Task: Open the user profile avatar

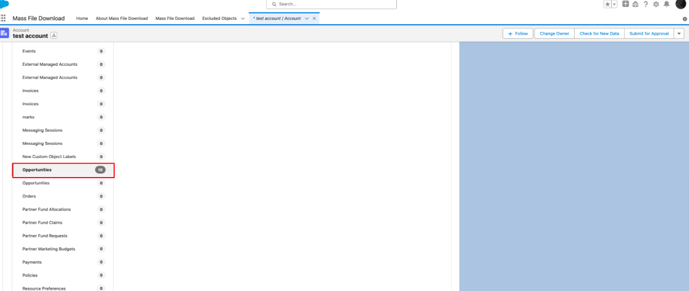Action: click(x=680, y=4)
